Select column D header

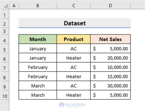point(110,6)
